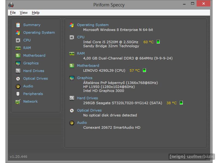Click RAM icon in summary panel

[72, 54]
